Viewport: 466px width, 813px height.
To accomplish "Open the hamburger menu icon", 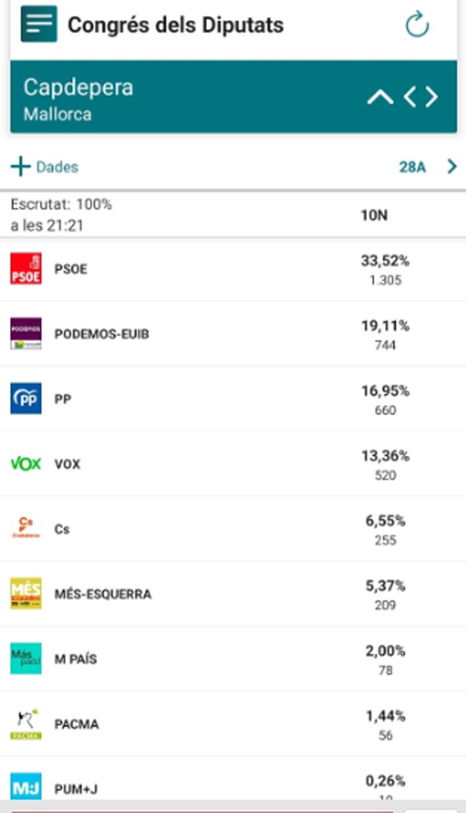I will [39, 24].
